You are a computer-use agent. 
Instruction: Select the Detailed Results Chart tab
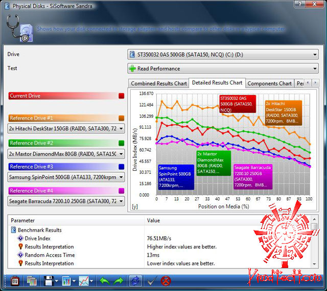[x=217, y=83]
